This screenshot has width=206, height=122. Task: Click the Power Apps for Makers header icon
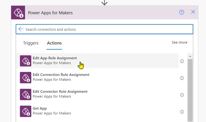(18, 13)
